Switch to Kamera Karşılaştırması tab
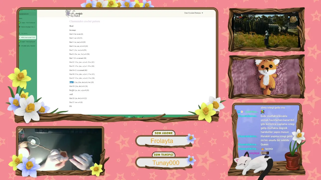 click(x=28, y=27)
